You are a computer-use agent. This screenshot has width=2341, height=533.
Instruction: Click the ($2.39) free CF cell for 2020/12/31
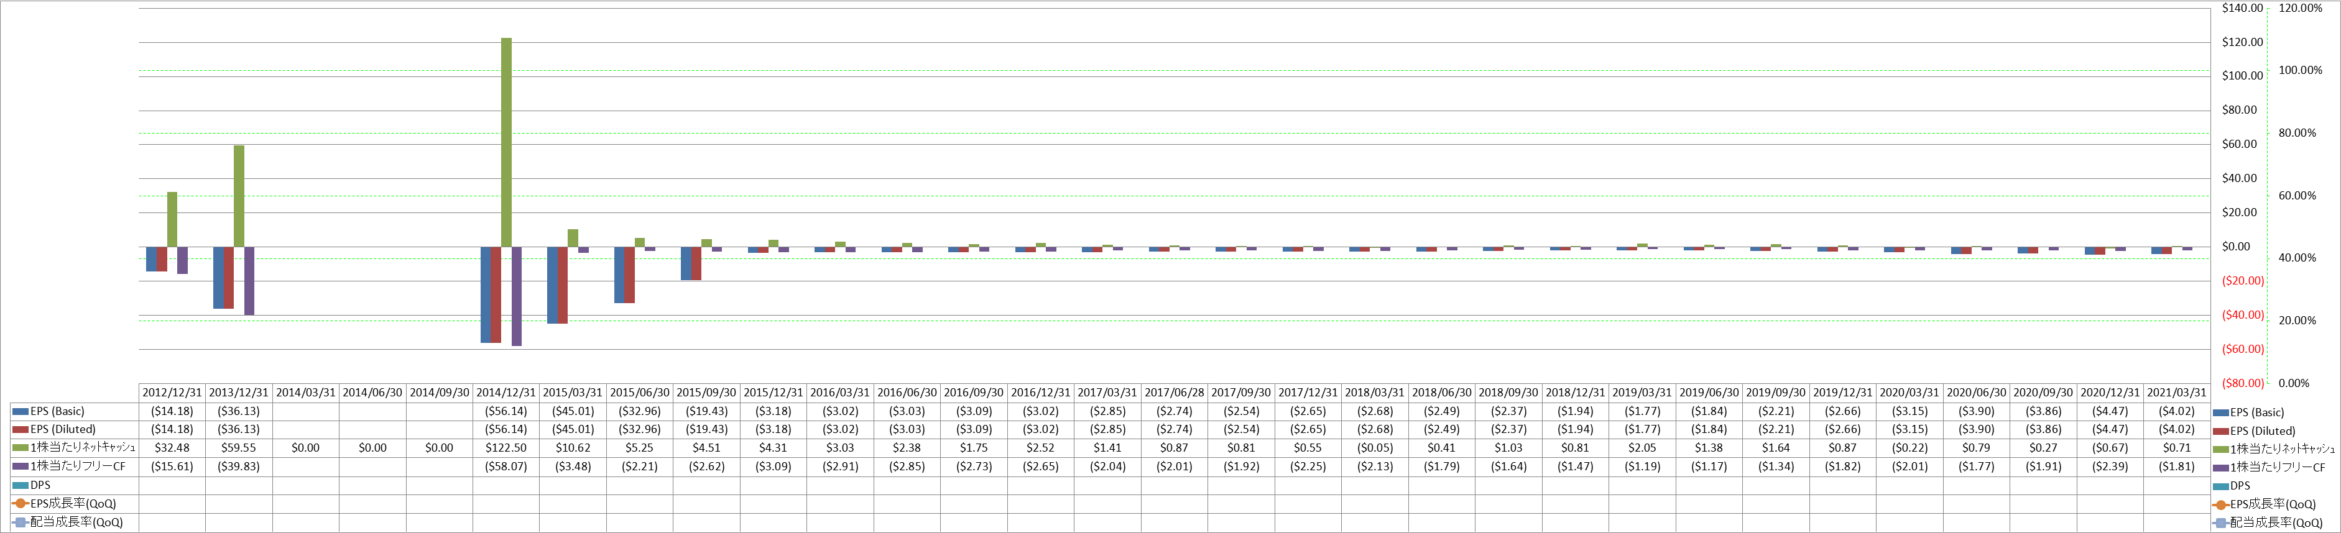point(2110,466)
